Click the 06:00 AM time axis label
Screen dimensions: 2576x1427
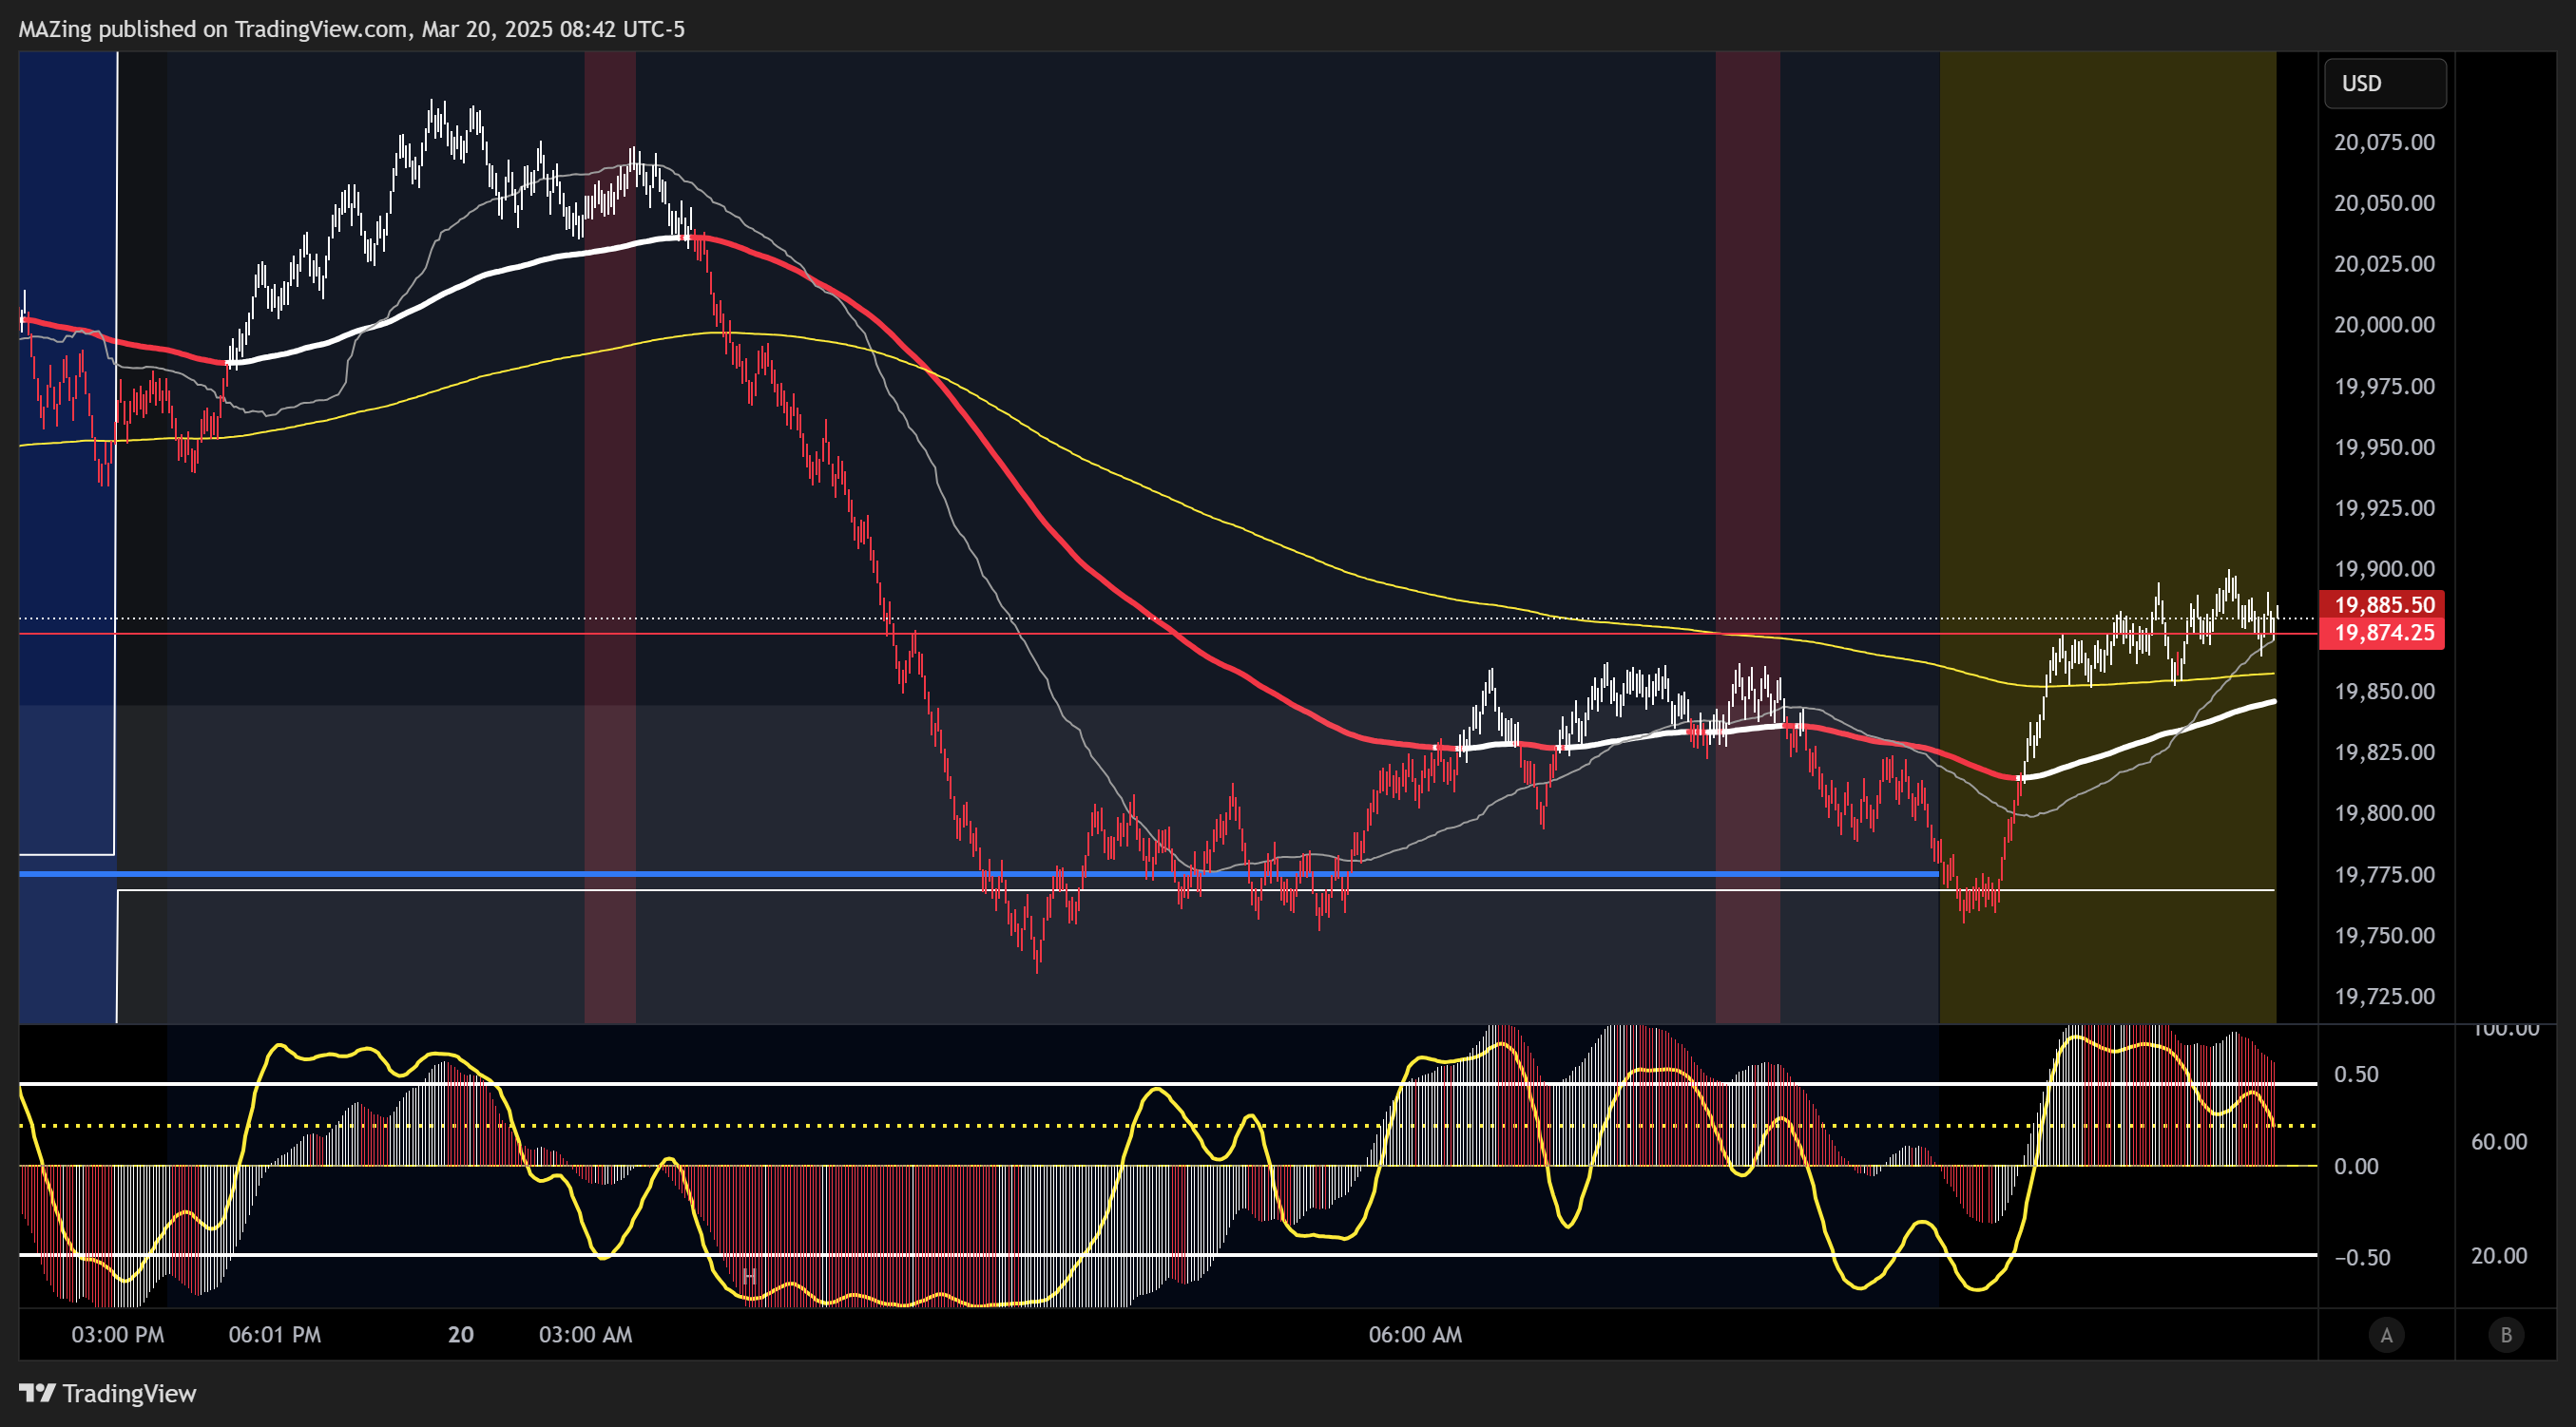click(1415, 1335)
